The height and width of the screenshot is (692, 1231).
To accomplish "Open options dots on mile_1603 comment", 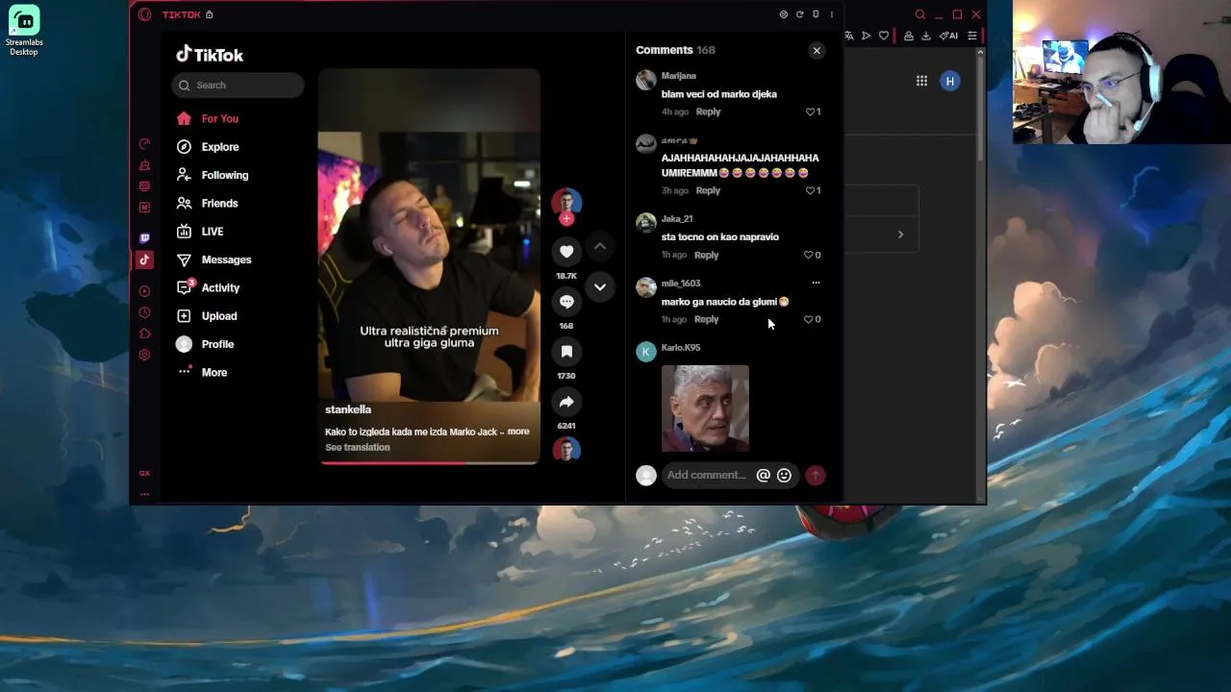I will click(x=816, y=283).
